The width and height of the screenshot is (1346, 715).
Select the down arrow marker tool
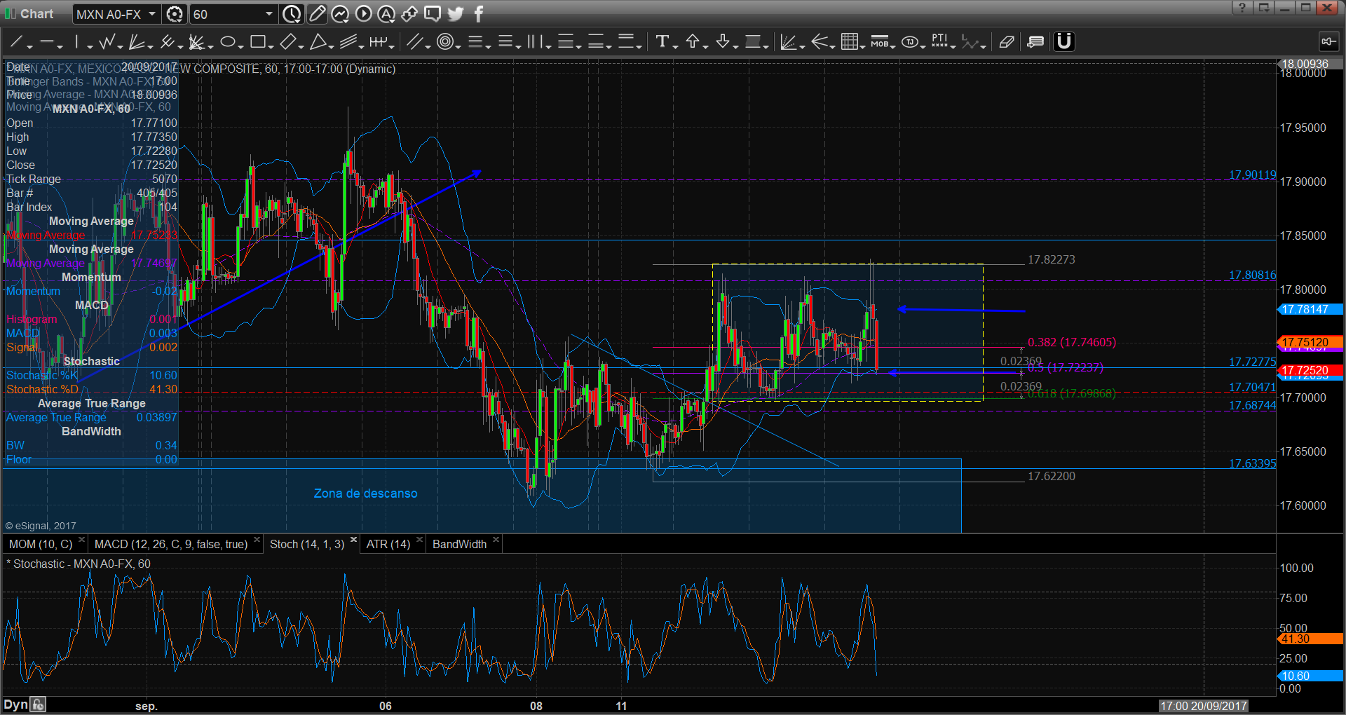tap(723, 42)
